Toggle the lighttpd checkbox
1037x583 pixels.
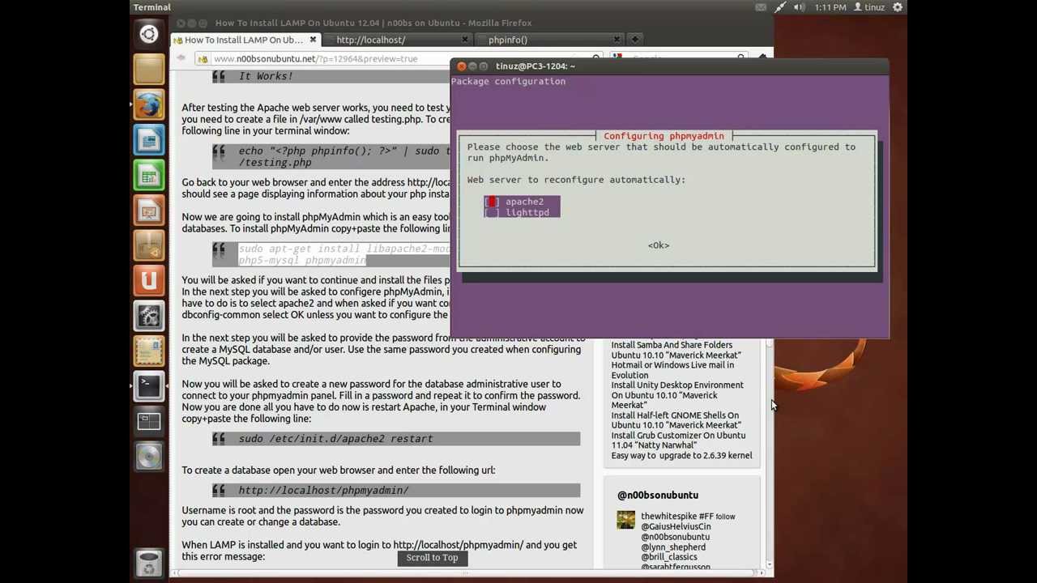[x=492, y=212]
